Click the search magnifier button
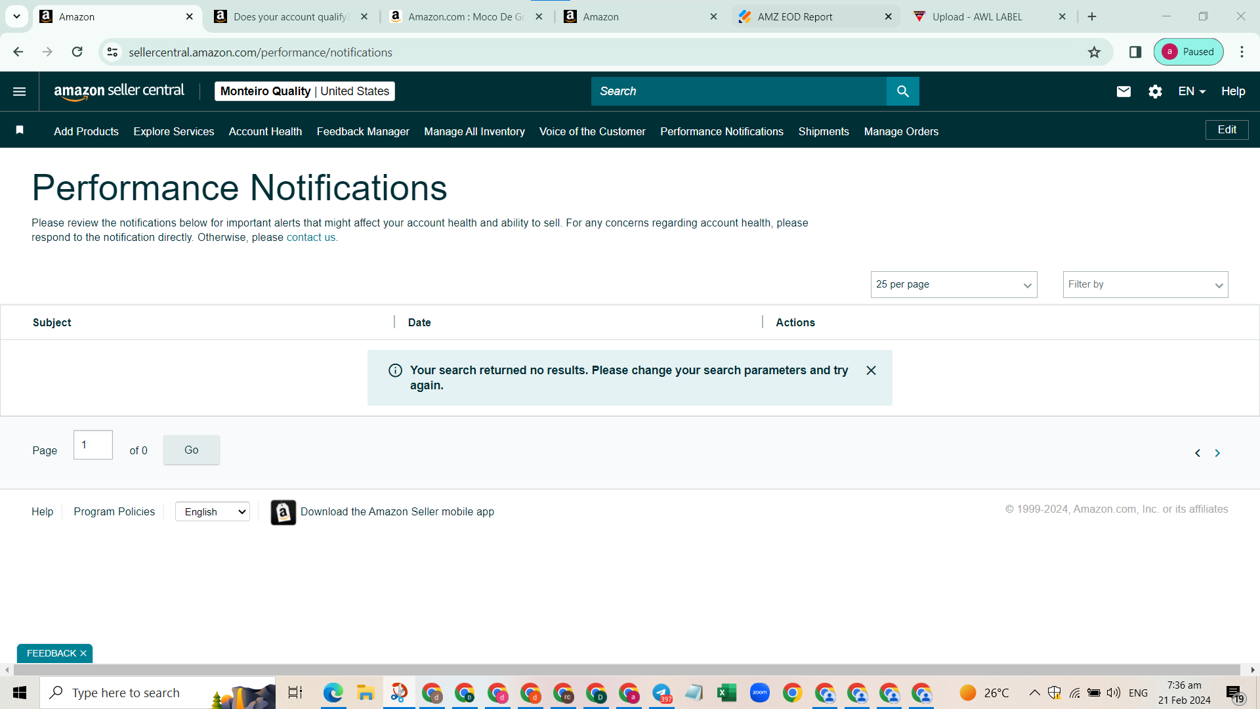 (x=902, y=91)
